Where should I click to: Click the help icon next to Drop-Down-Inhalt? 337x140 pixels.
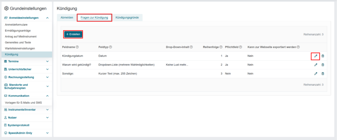(191, 47)
